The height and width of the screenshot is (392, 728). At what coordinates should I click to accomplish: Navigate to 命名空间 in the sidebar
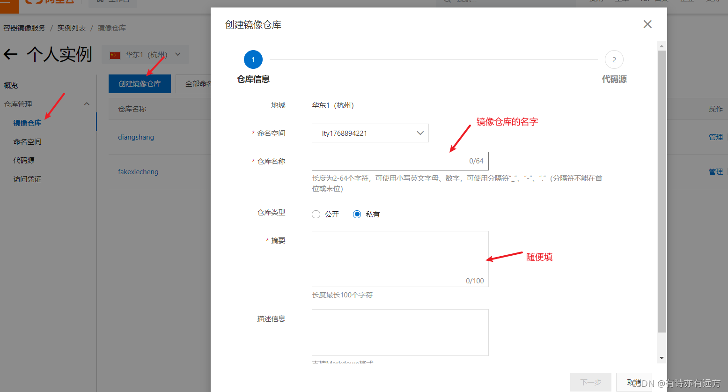coord(27,141)
